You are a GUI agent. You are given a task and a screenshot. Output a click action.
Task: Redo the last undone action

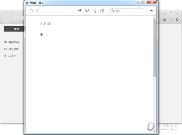point(38,11)
